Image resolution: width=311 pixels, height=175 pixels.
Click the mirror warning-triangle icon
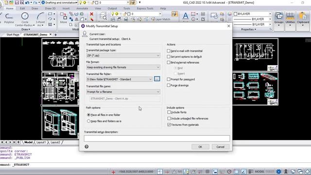[x=76, y=19]
